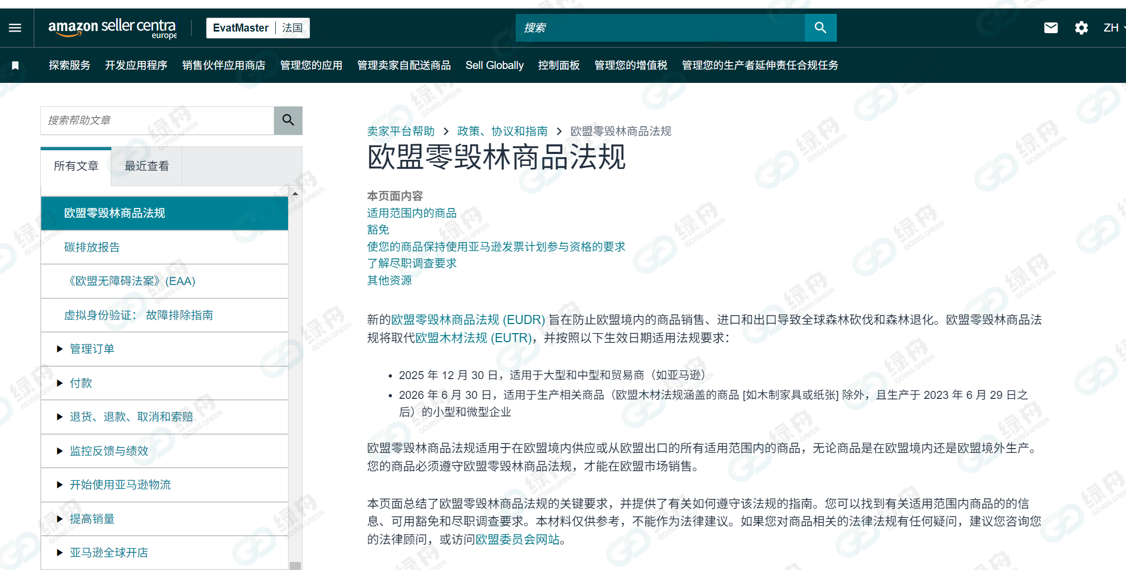The width and height of the screenshot is (1126, 570).
Task: Open messages via the mail icon
Action: tap(1051, 27)
